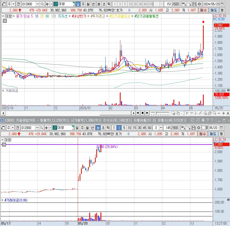Viewport: 230px width, 226px height.
Task: Click 전 button in upper toolbar
Action: coord(18,4)
